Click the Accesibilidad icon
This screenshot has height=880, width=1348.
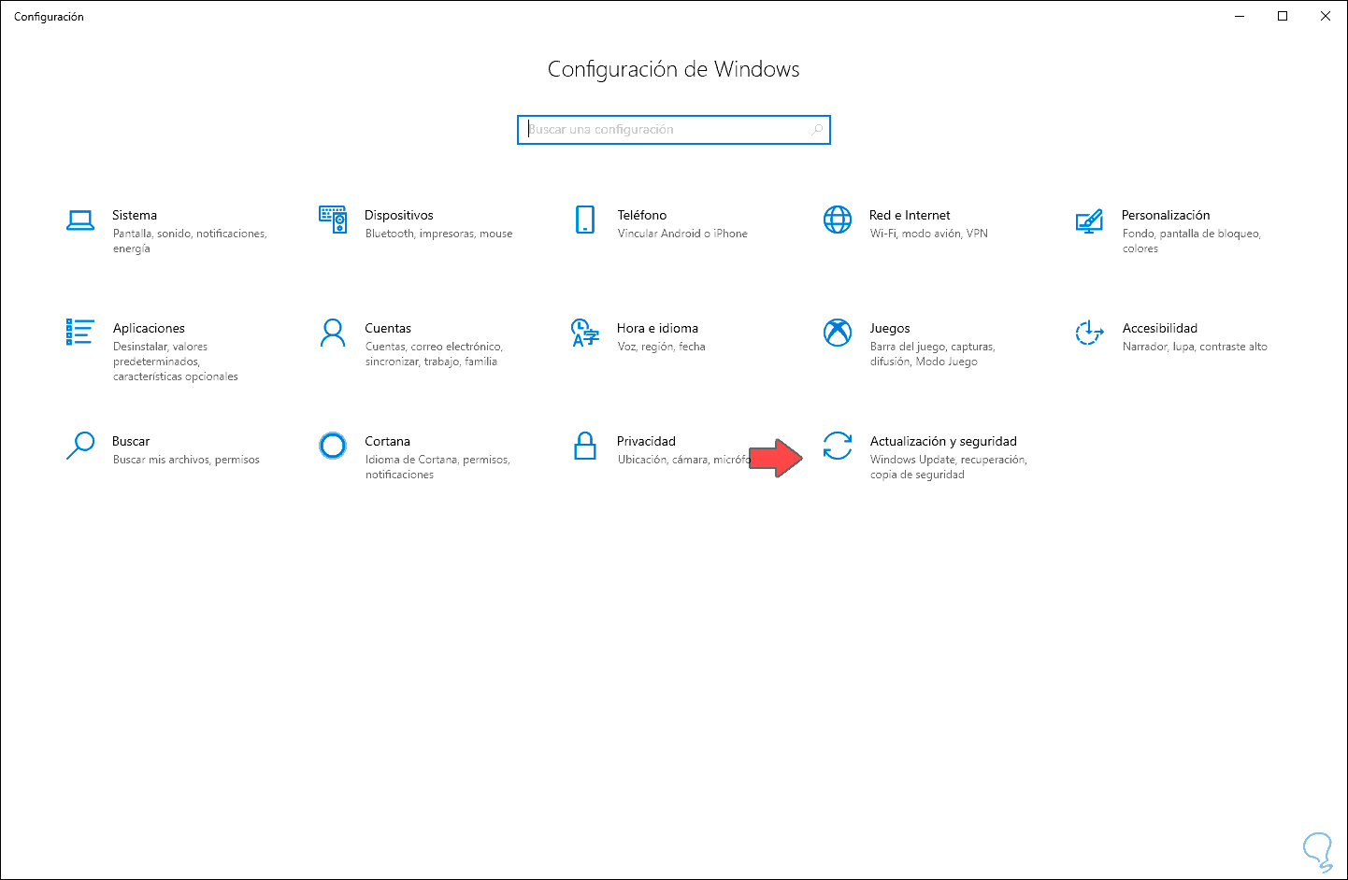(1090, 334)
